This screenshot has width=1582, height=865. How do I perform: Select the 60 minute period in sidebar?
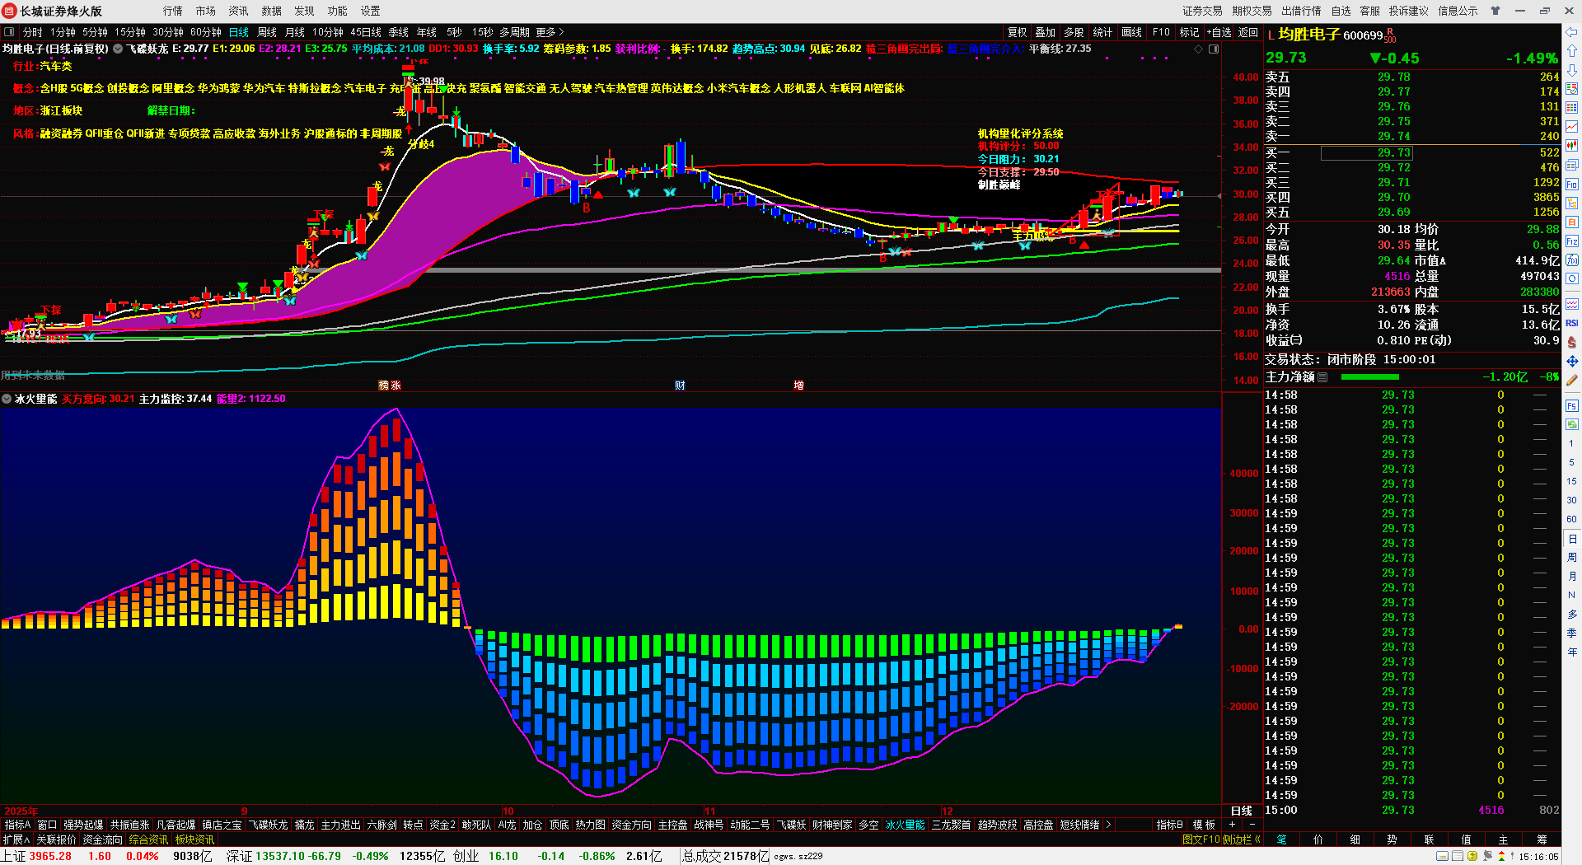1572,519
